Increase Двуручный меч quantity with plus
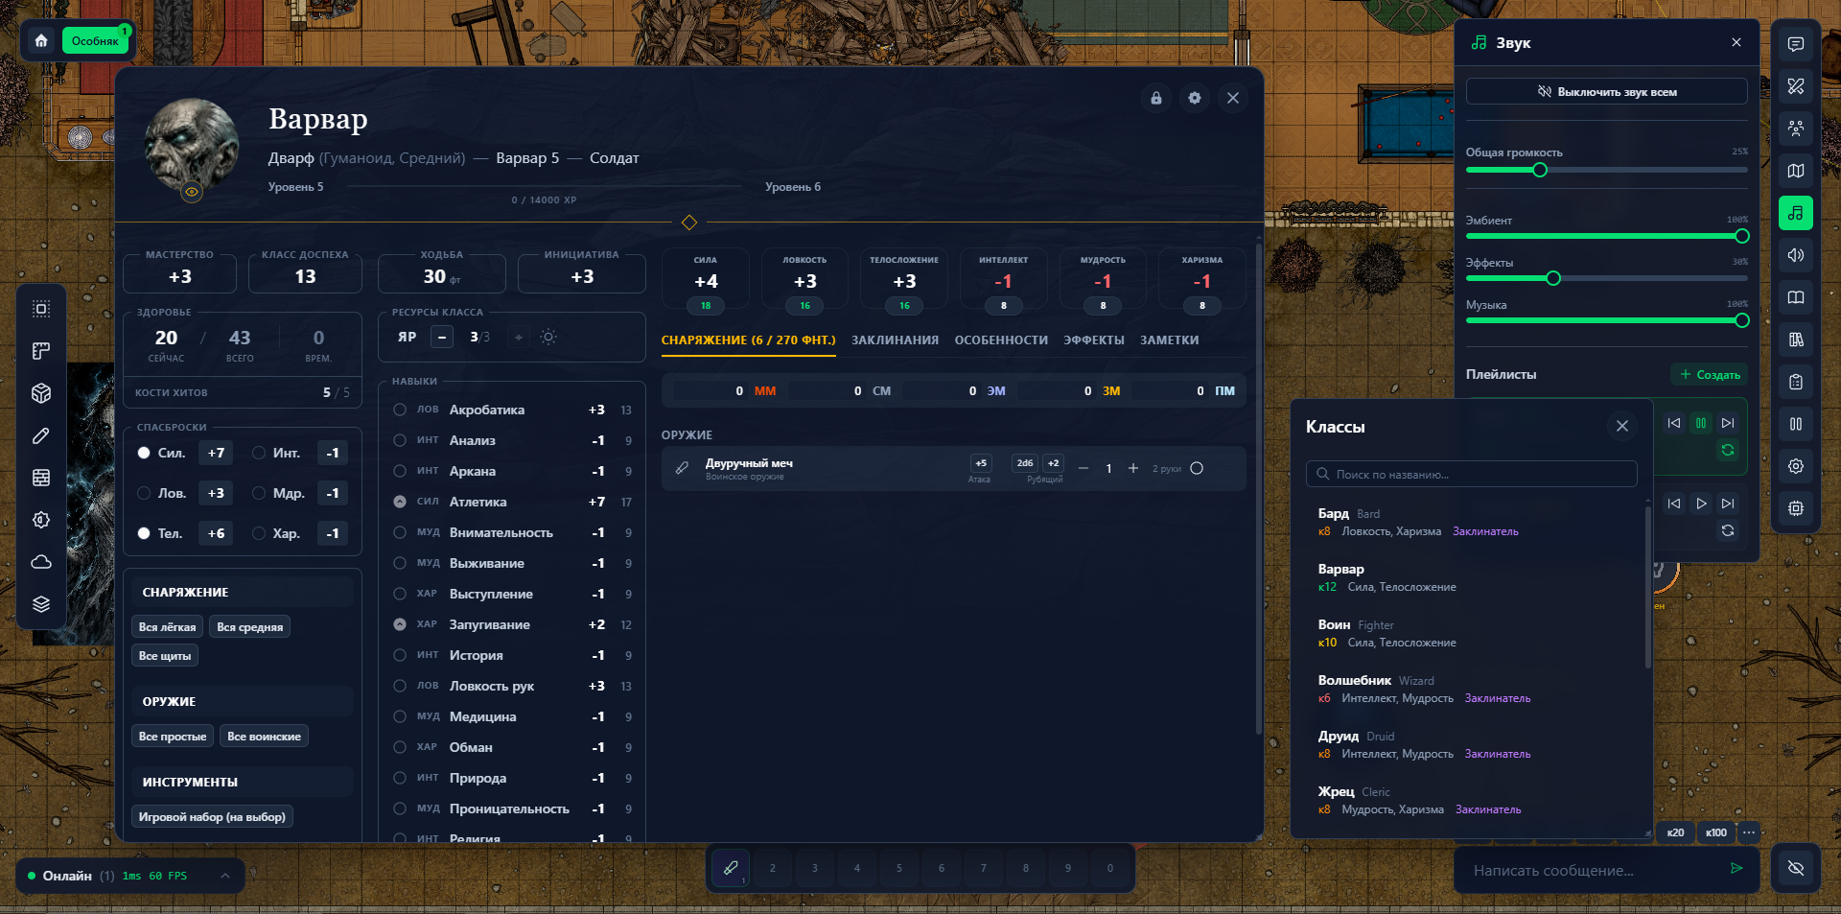This screenshot has height=914, width=1841. [x=1133, y=468]
